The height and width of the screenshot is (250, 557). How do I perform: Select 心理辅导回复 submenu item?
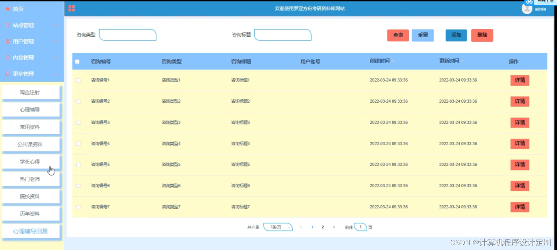30,231
